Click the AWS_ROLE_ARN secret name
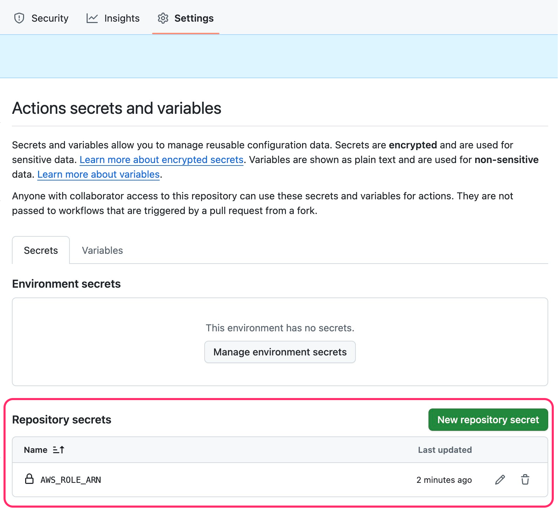Image resolution: width=558 pixels, height=523 pixels. tap(71, 480)
